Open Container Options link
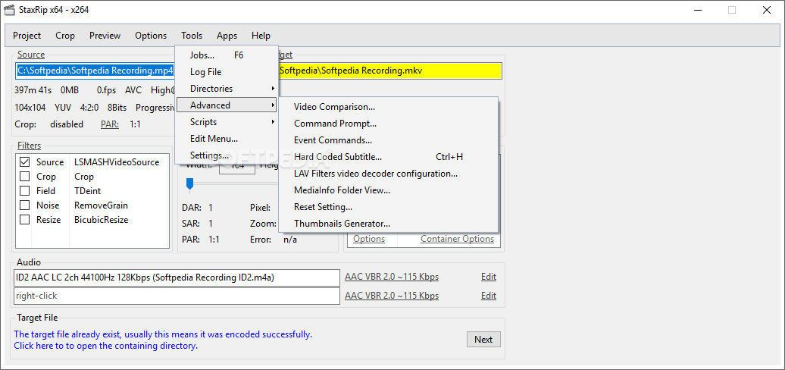 click(457, 239)
